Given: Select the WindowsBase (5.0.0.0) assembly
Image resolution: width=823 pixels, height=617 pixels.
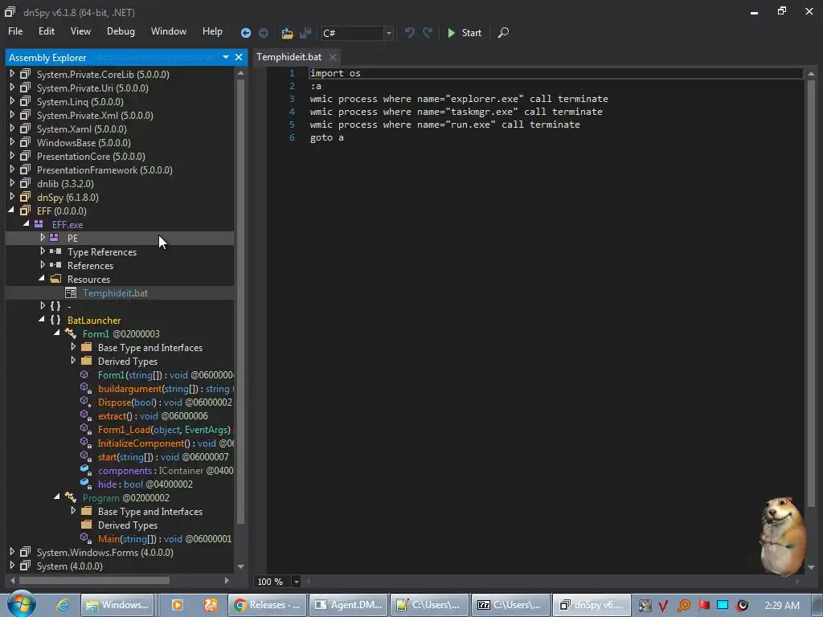Looking at the screenshot, I should tap(84, 143).
